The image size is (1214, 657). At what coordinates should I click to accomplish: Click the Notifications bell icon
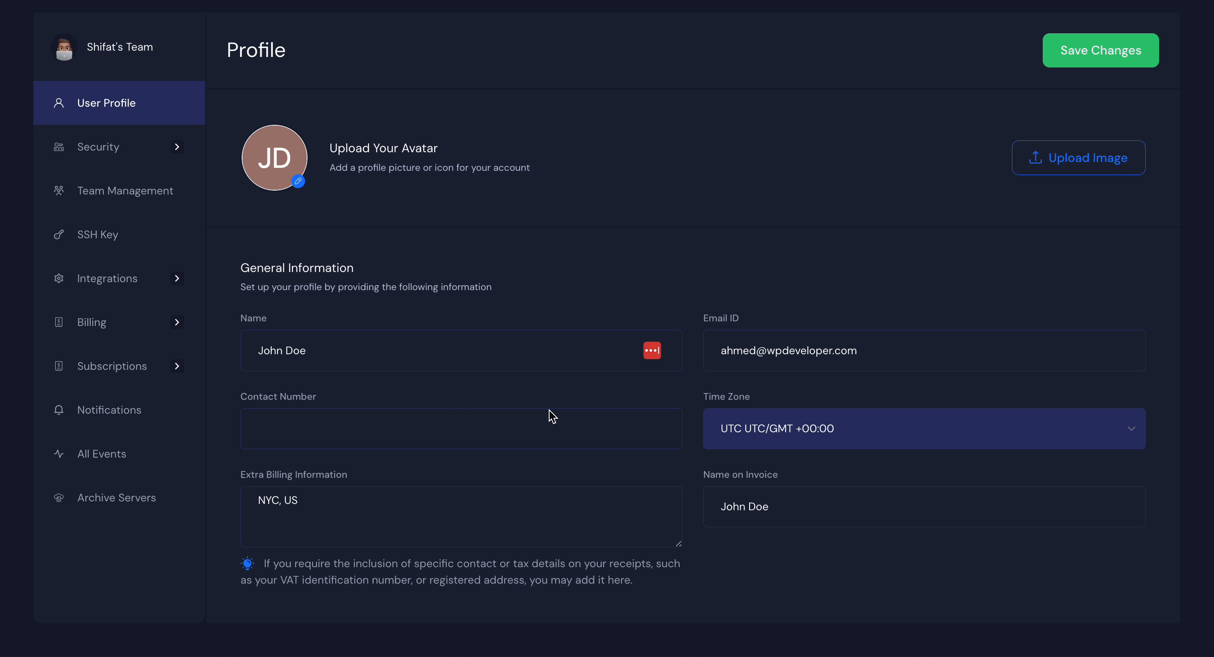point(59,410)
